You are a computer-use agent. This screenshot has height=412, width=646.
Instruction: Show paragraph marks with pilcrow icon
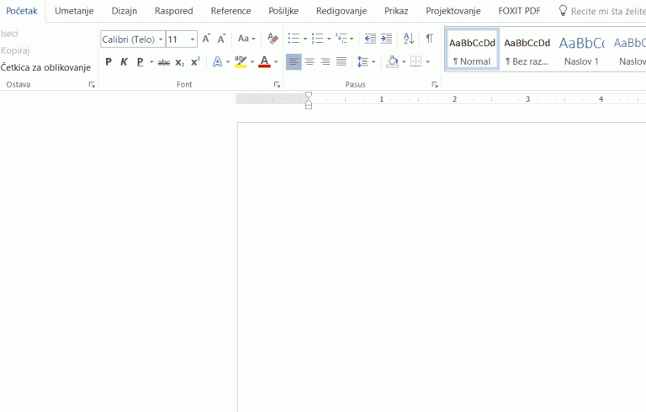coord(429,39)
